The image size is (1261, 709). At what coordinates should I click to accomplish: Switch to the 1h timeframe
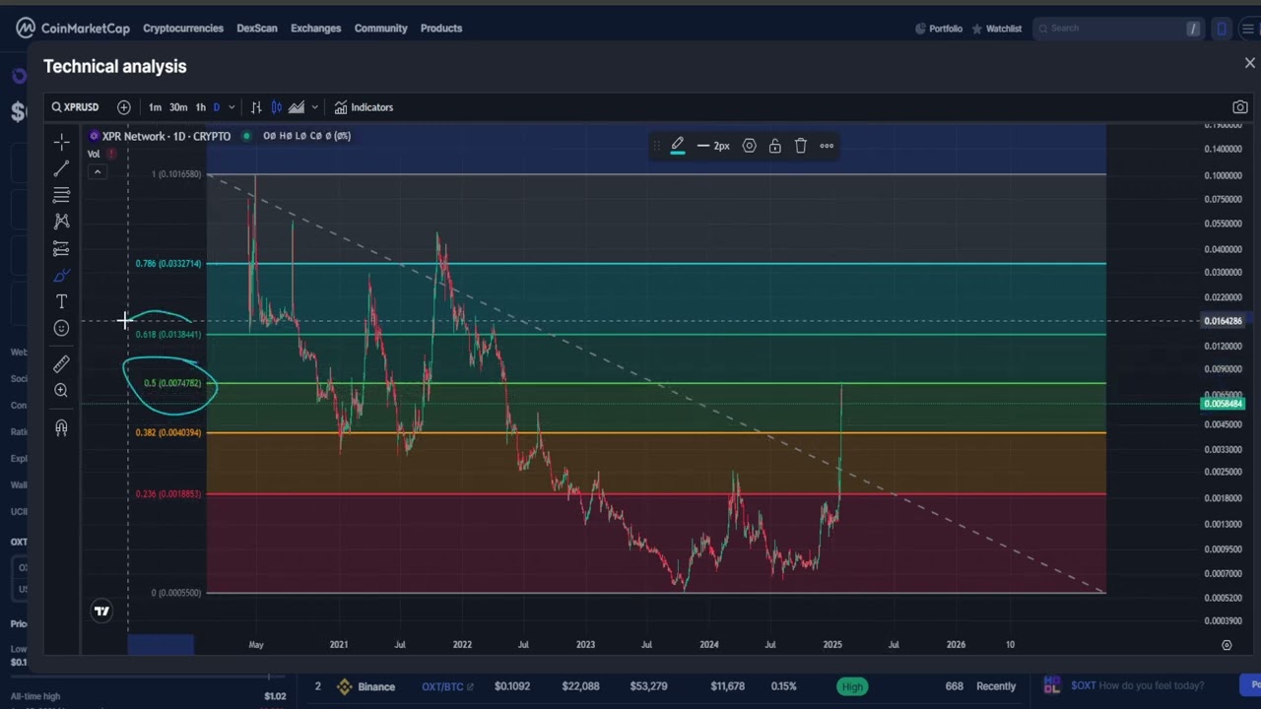200,107
